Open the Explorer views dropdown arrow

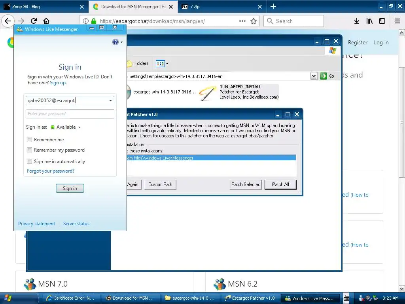pos(167,63)
